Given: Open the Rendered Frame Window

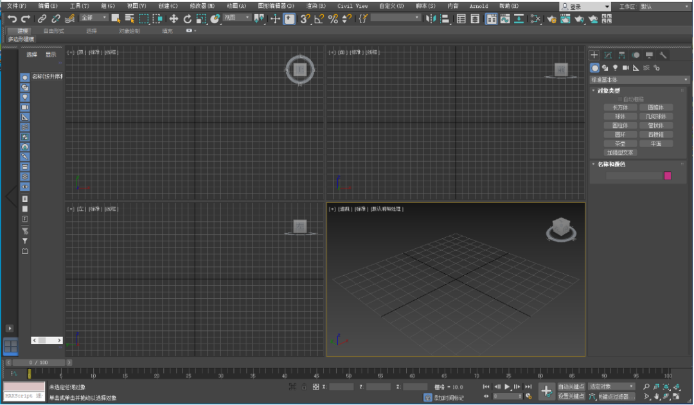Looking at the screenshot, I should [565, 19].
